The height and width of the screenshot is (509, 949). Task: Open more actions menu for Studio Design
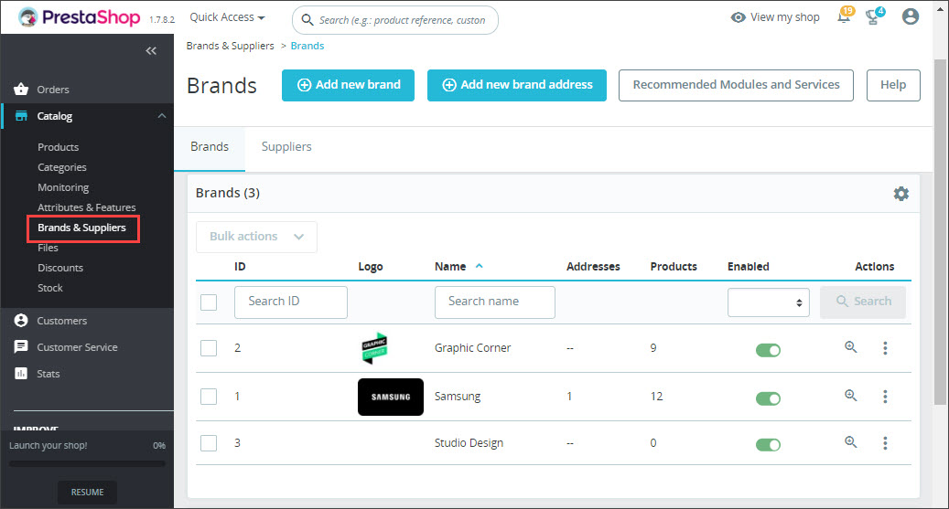[885, 443]
